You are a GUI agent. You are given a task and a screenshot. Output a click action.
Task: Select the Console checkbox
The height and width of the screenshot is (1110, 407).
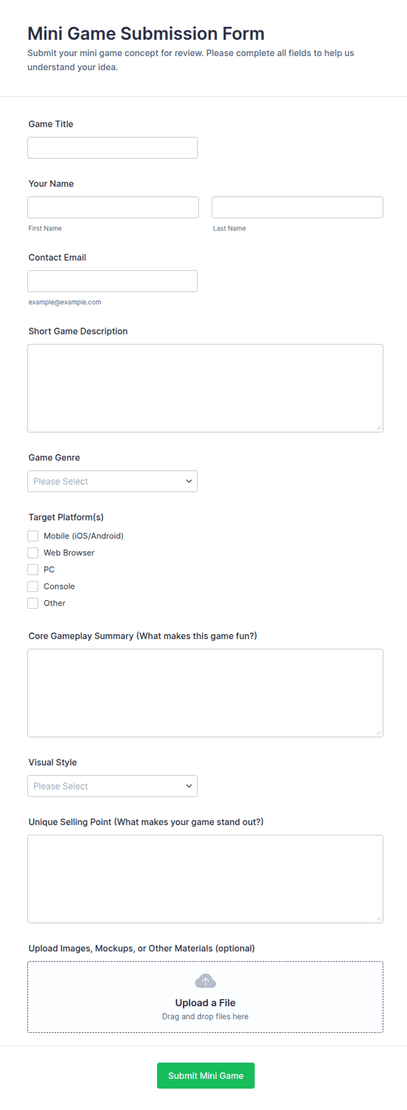[33, 586]
